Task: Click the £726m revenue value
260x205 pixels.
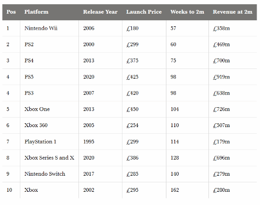Action: pos(221,109)
